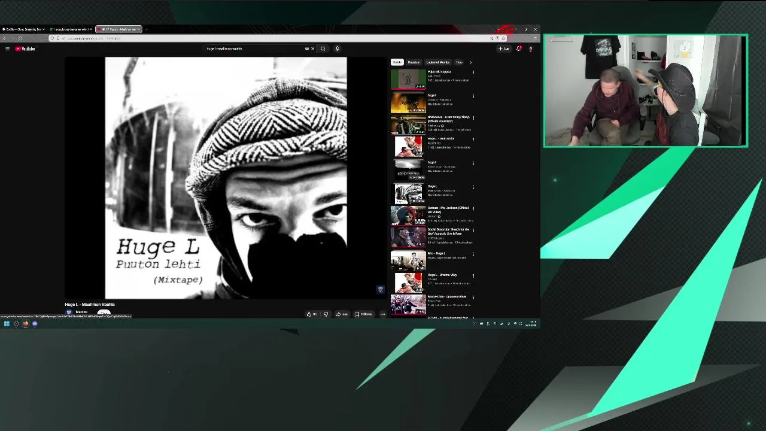Like the video with thumbs up
This screenshot has height=431, width=766.
click(312, 314)
